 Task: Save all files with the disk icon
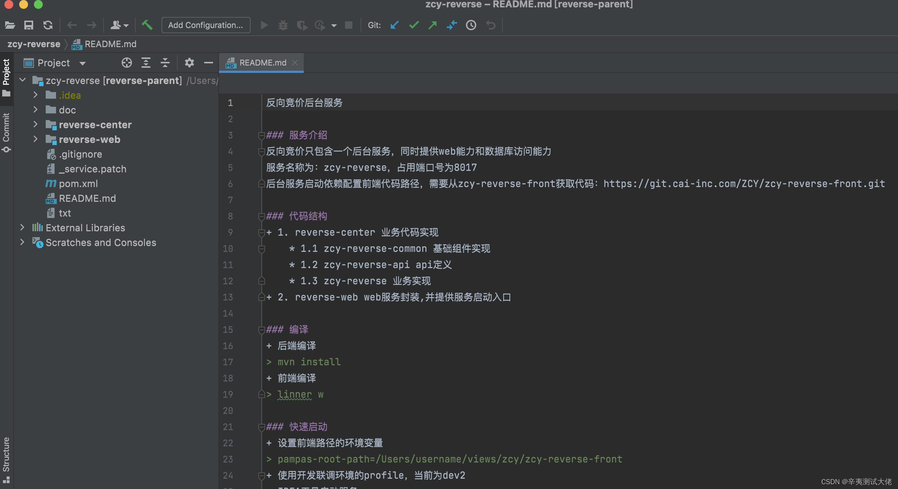(29, 25)
